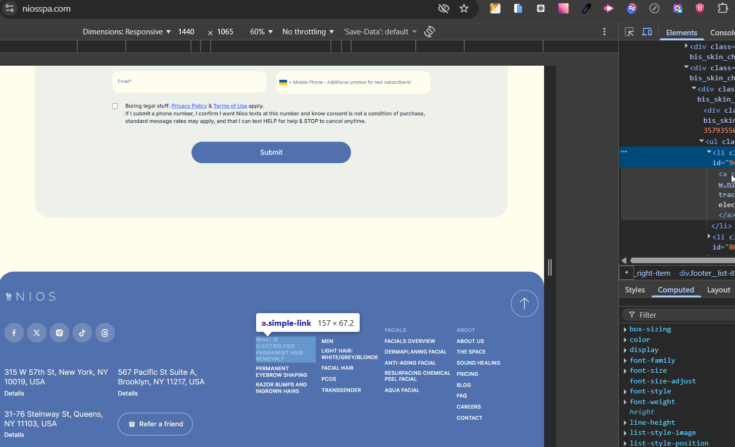This screenshot has width=735, height=447.
Task: Expand the font-family computed property
Action: 625,361
